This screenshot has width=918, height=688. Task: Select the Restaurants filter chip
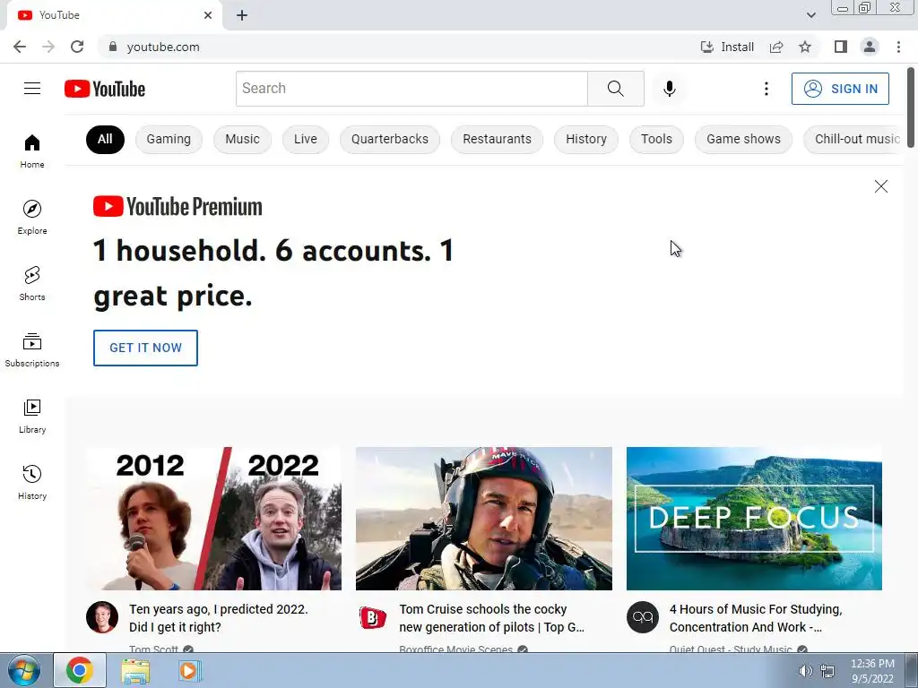[x=497, y=139]
